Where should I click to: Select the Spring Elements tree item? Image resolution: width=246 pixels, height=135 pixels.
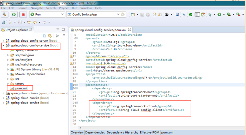27,50
